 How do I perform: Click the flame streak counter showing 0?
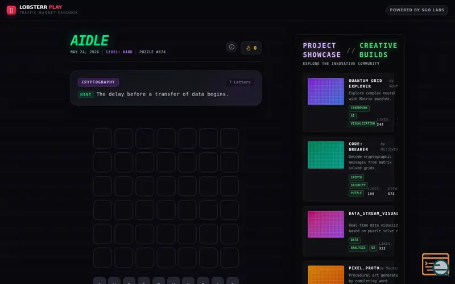click(x=251, y=48)
